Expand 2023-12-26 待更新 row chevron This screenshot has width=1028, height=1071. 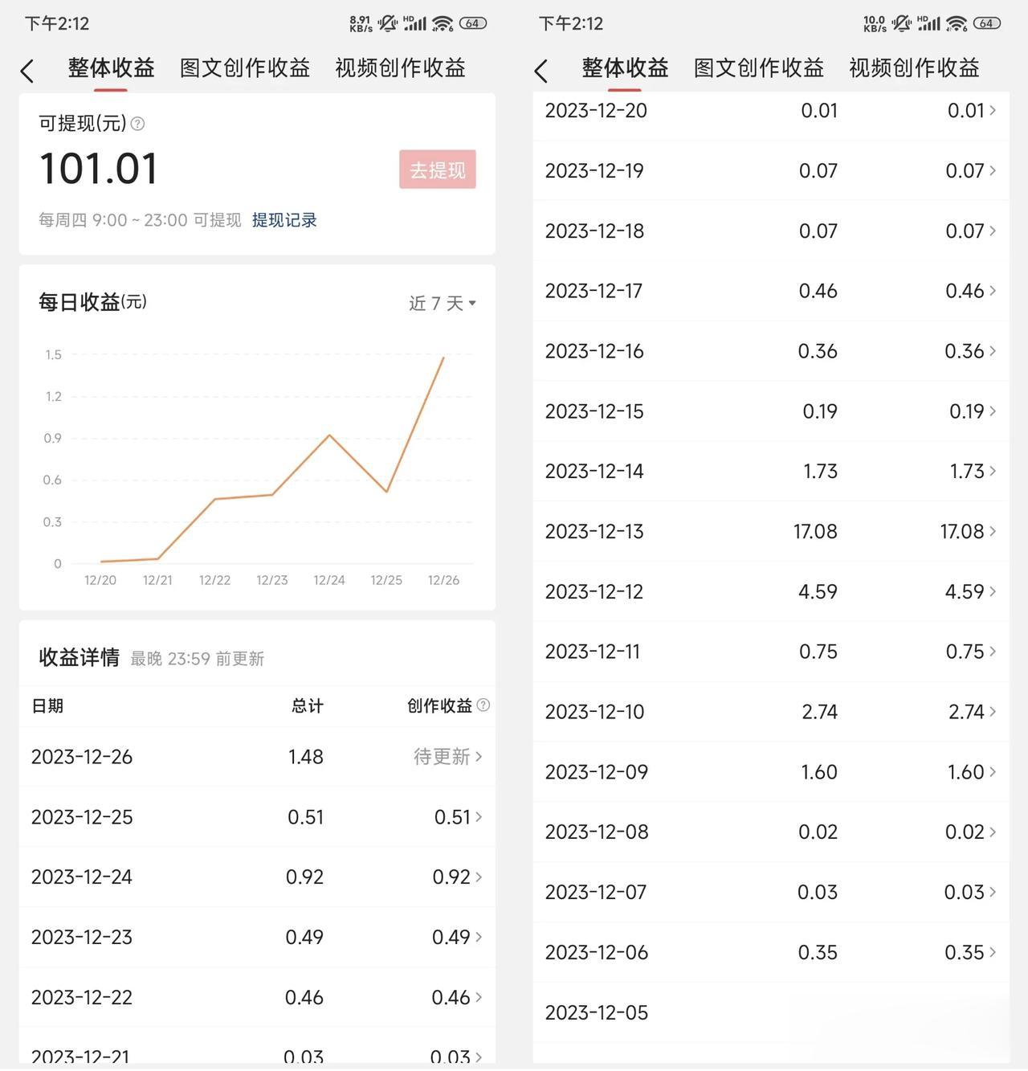coord(479,756)
